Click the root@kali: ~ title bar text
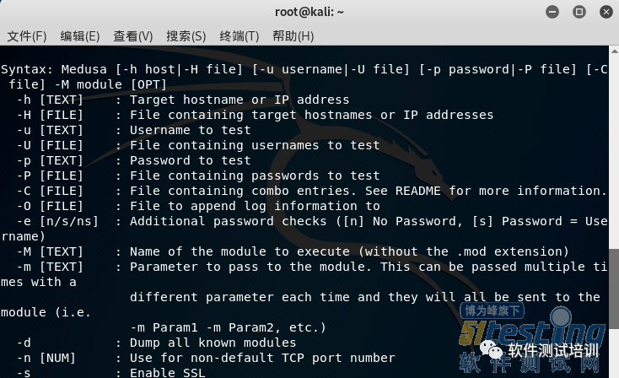The height and width of the screenshot is (378, 619). pos(309,13)
